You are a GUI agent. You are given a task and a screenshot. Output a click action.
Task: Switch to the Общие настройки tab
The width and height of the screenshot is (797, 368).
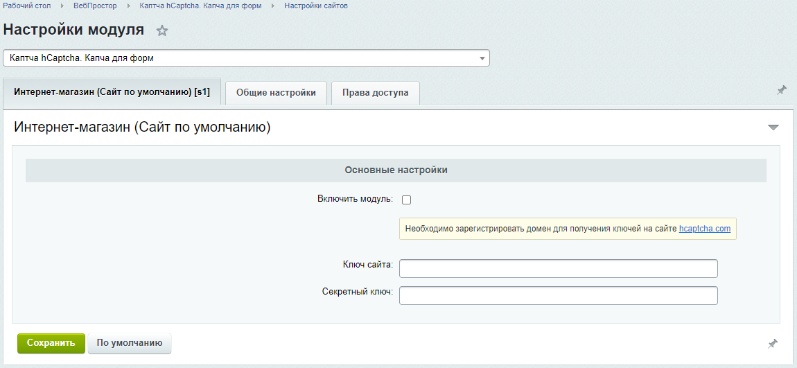pos(276,93)
